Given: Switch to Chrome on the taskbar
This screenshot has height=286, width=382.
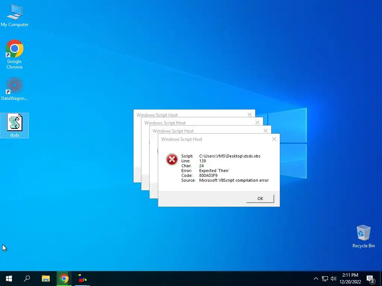Looking at the screenshot, I should [64, 279].
